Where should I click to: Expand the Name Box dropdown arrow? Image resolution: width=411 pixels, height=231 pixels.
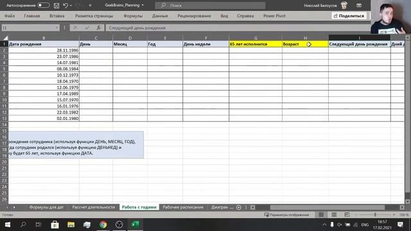pos(57,28)
